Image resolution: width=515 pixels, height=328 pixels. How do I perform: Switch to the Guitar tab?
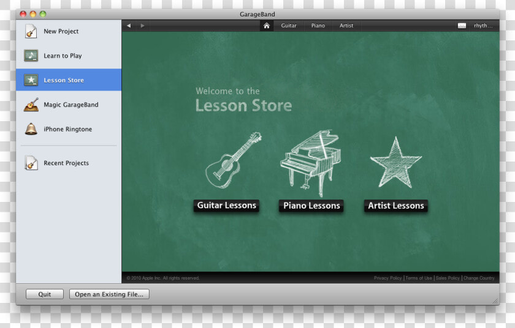289,26
